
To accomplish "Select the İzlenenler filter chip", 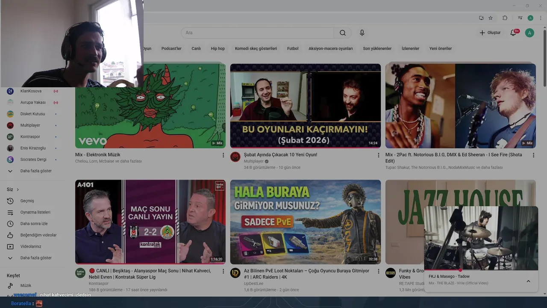I will click(410, 48).
